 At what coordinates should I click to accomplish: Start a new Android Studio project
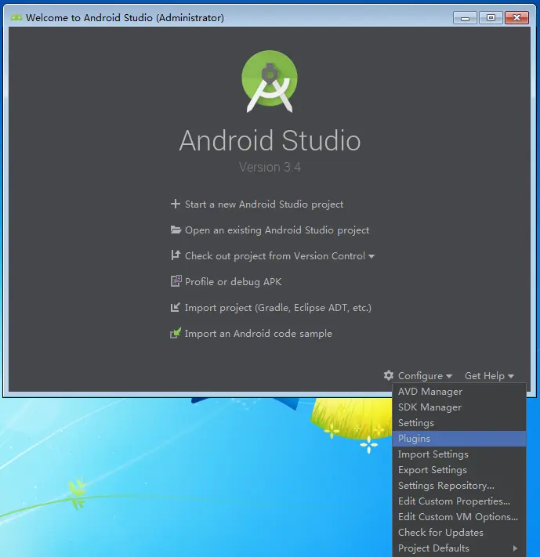pos(264,204)
